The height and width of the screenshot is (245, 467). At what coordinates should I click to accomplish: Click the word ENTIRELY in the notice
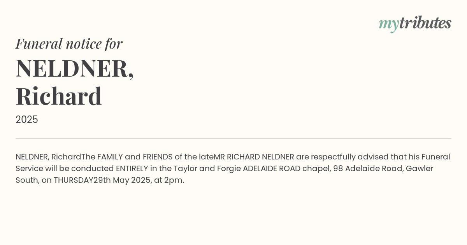pos(132,168)
